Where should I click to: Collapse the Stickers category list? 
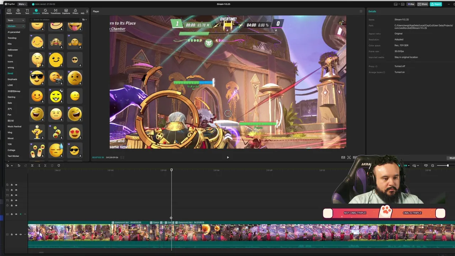point(16,26)
